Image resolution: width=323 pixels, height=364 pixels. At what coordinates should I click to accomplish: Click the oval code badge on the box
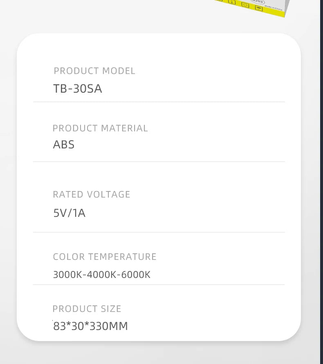[258, 1]
